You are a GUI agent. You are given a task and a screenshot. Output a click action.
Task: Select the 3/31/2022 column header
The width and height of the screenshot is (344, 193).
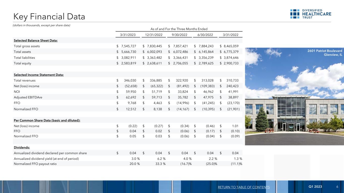point(230,35)
